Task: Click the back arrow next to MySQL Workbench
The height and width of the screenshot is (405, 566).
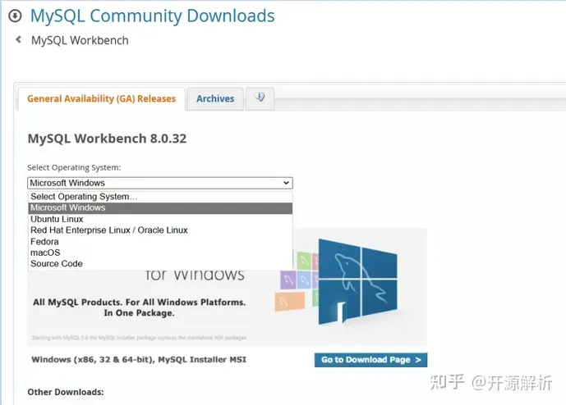Action: coord(18,39)
